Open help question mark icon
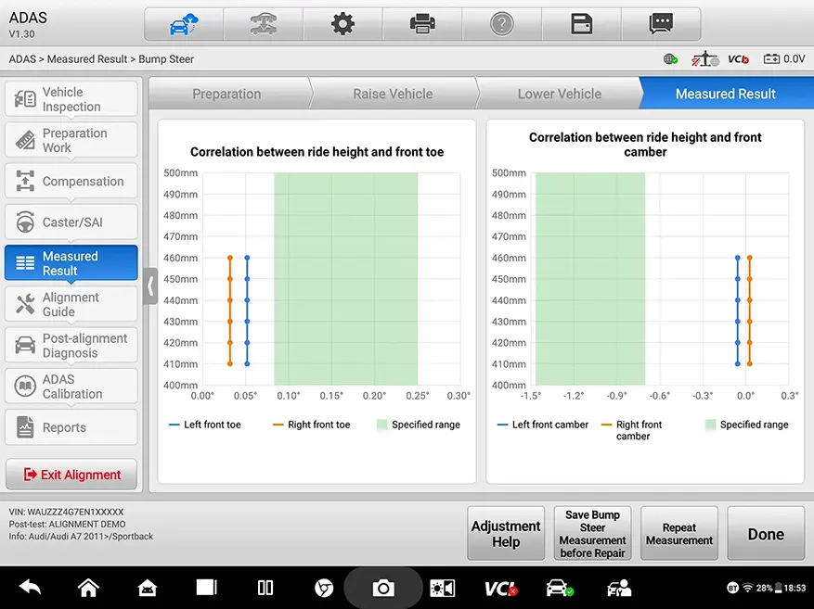Screen dimensions: 814x609 click(x=502, y=24)
